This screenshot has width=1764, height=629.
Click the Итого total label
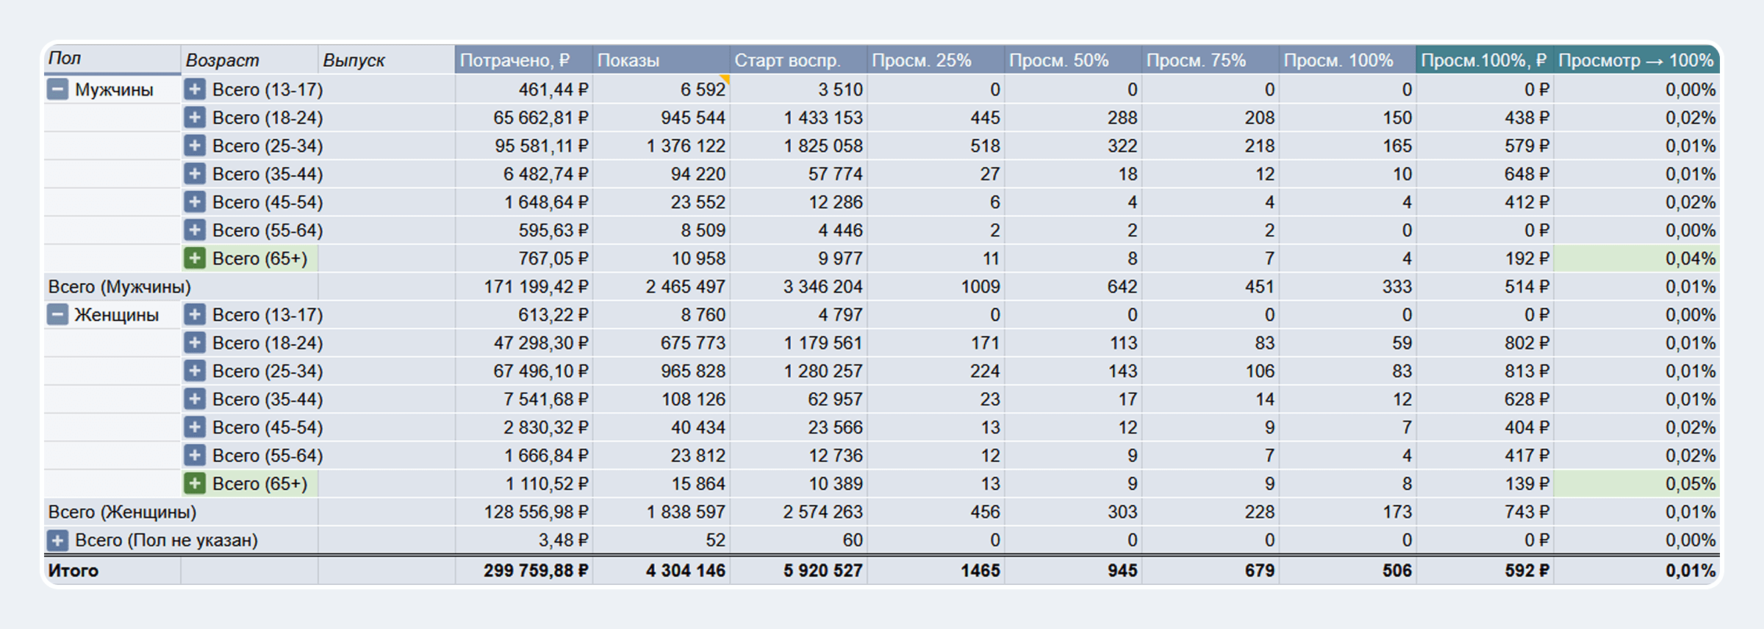click(x=73, y=570)
